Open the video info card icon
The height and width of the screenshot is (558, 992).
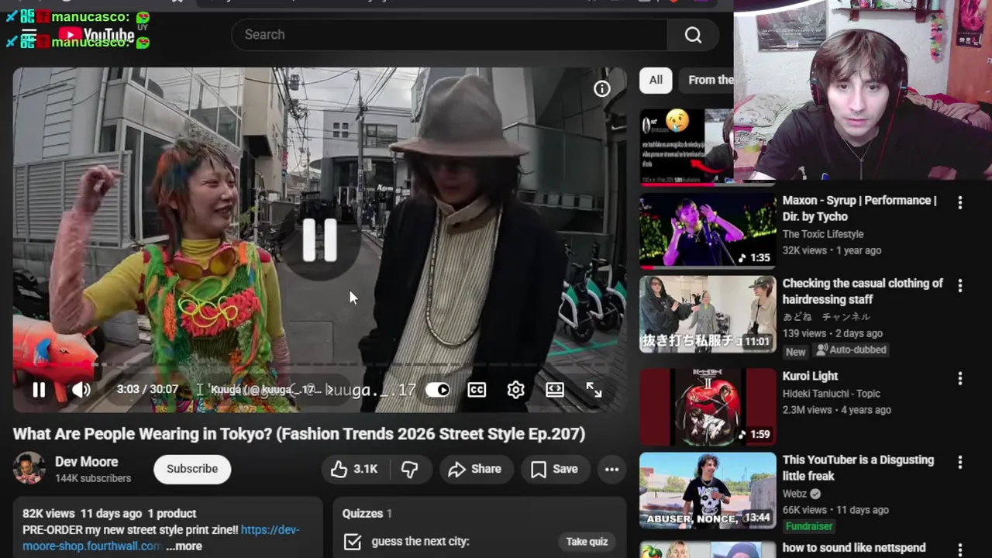pos(602,89)
